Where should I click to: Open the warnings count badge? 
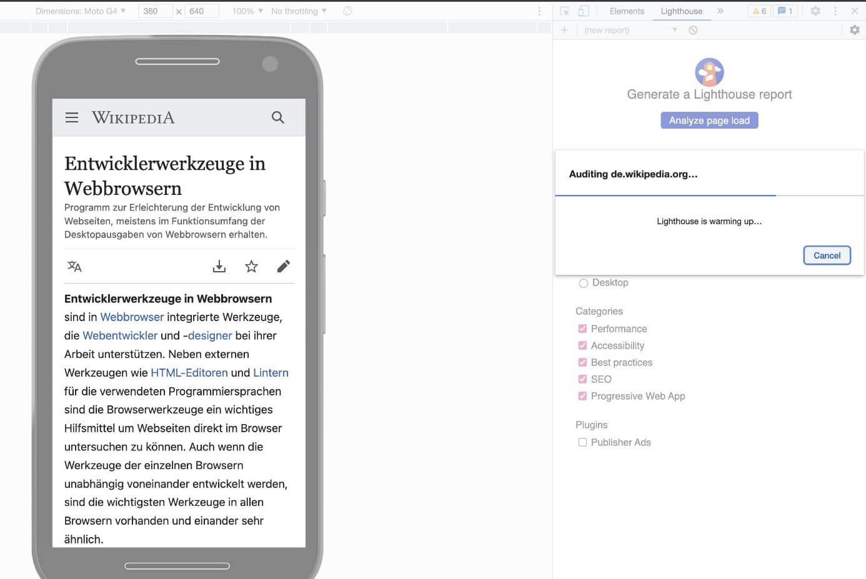tap(759, 11)
